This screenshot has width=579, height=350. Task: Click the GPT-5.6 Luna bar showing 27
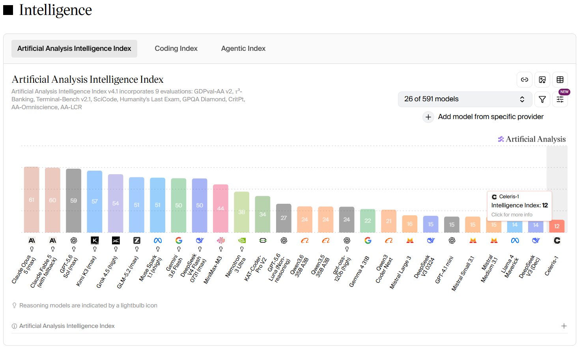(284, 218)
